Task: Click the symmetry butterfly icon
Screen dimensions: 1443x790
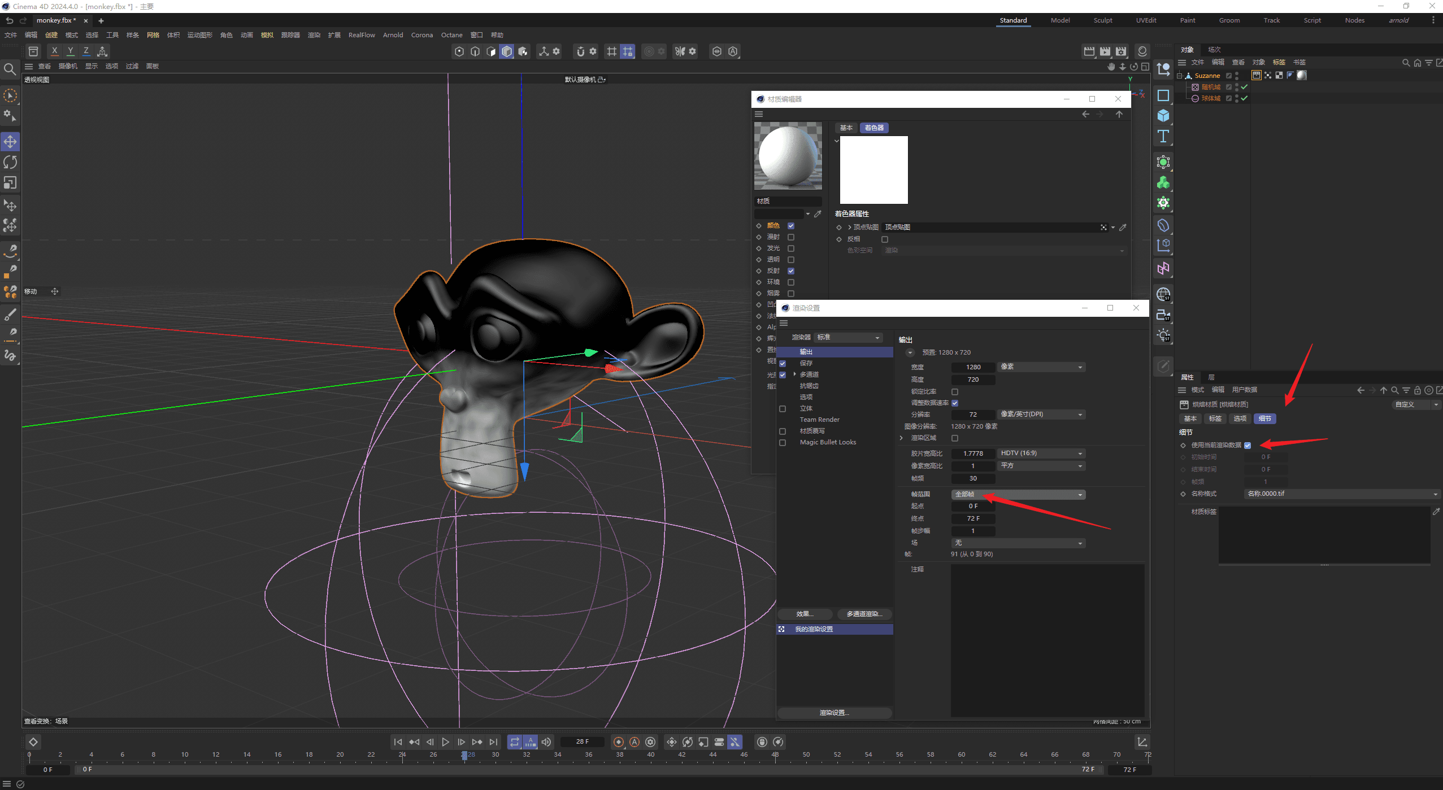Action: pyautogui.click(x=680, y=51)
